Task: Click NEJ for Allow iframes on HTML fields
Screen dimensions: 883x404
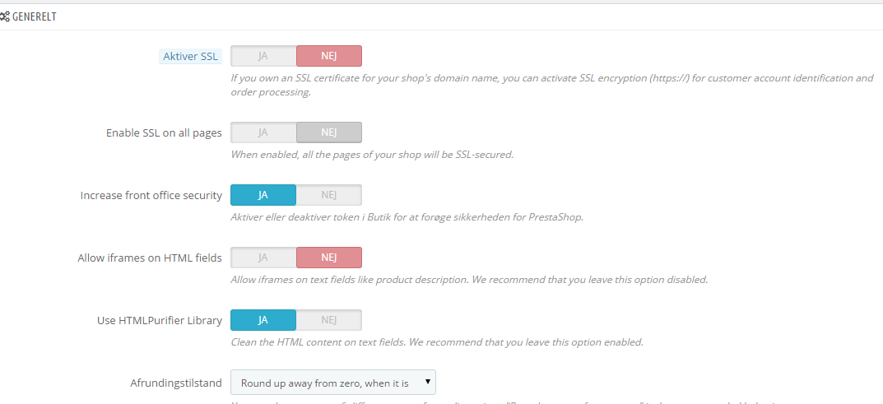Action: [x=329, y=258]
